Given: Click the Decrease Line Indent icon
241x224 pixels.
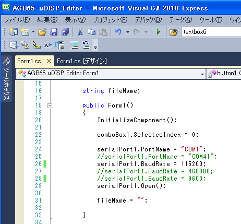Looking at the screenshot, I should 59,45.
